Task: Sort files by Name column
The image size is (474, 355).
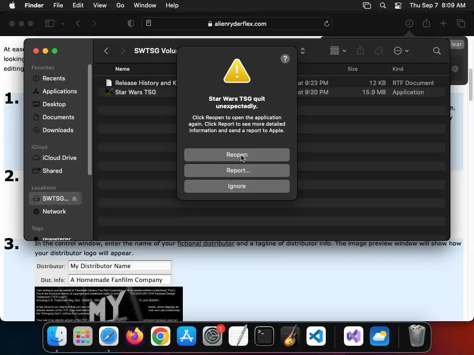Action: (x=122, y=69)
